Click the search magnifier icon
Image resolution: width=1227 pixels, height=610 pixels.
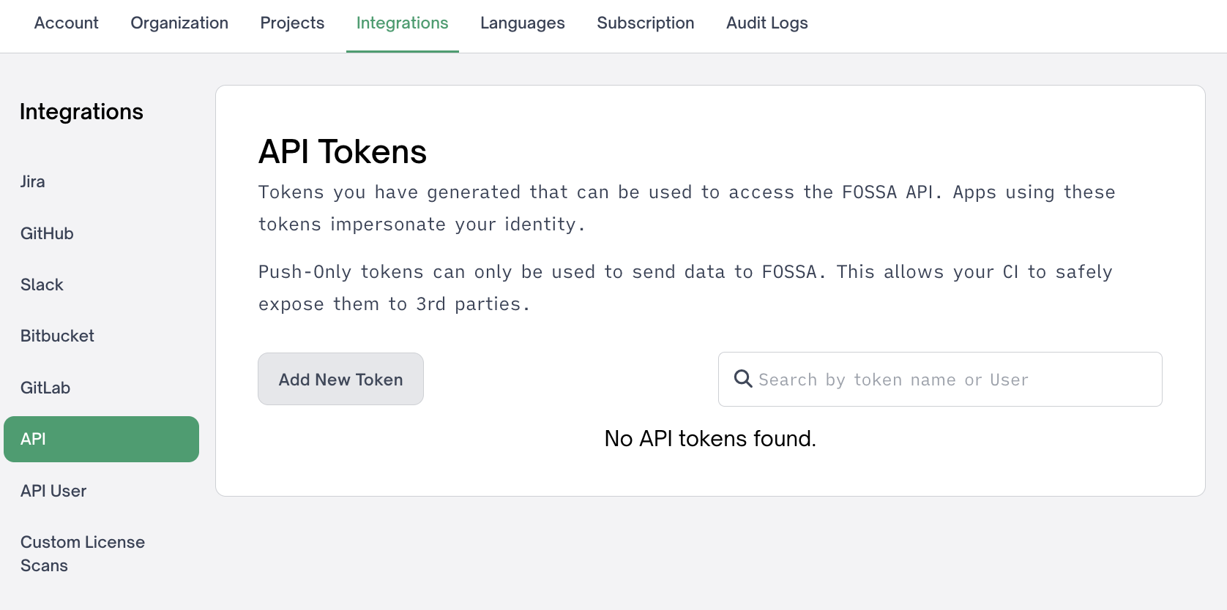click(x=743, y=379)
